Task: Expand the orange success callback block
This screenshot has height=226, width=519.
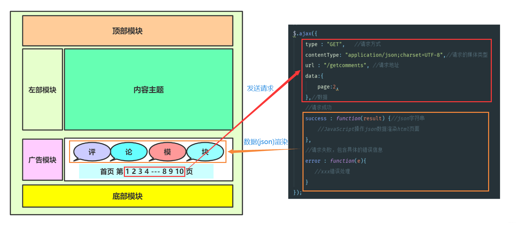Action: click(396, 151)
